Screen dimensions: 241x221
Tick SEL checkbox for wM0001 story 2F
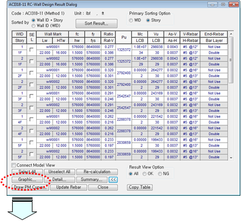click(31, 73)
